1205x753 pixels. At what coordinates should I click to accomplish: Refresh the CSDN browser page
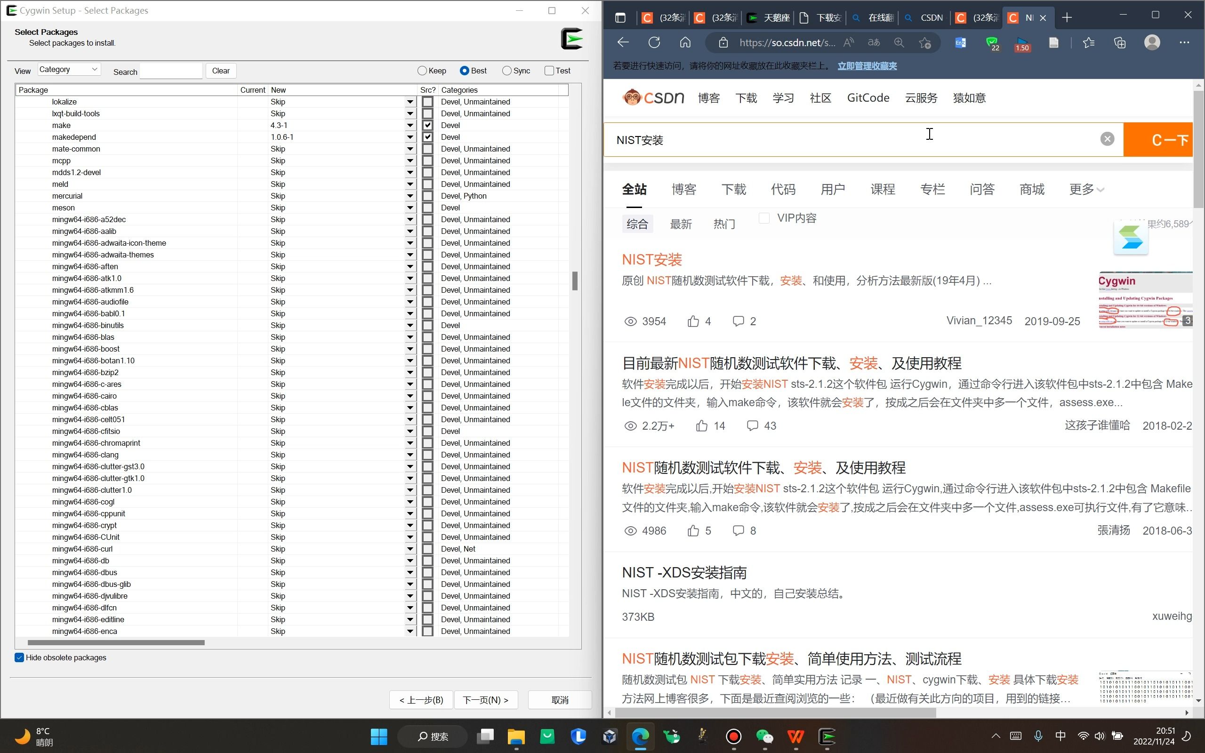pos(654,43)
